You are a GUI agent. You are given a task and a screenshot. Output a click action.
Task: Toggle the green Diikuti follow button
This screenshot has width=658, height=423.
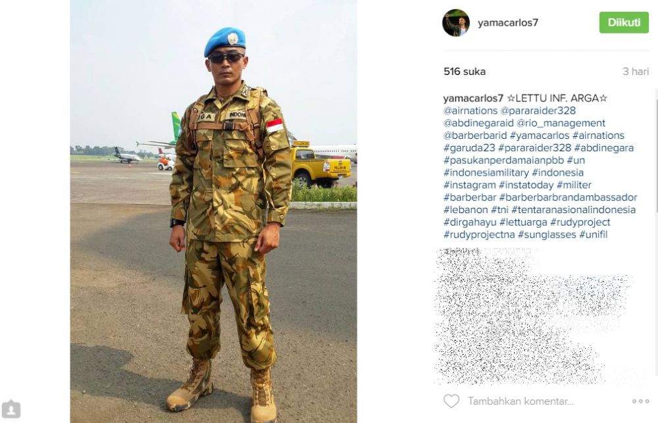pos(624,22)
